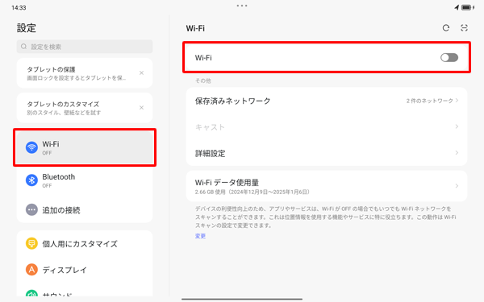Viewport: 484px width, 302px height.
Task: Click the その他 section label
Action: (x=202, y=81)
